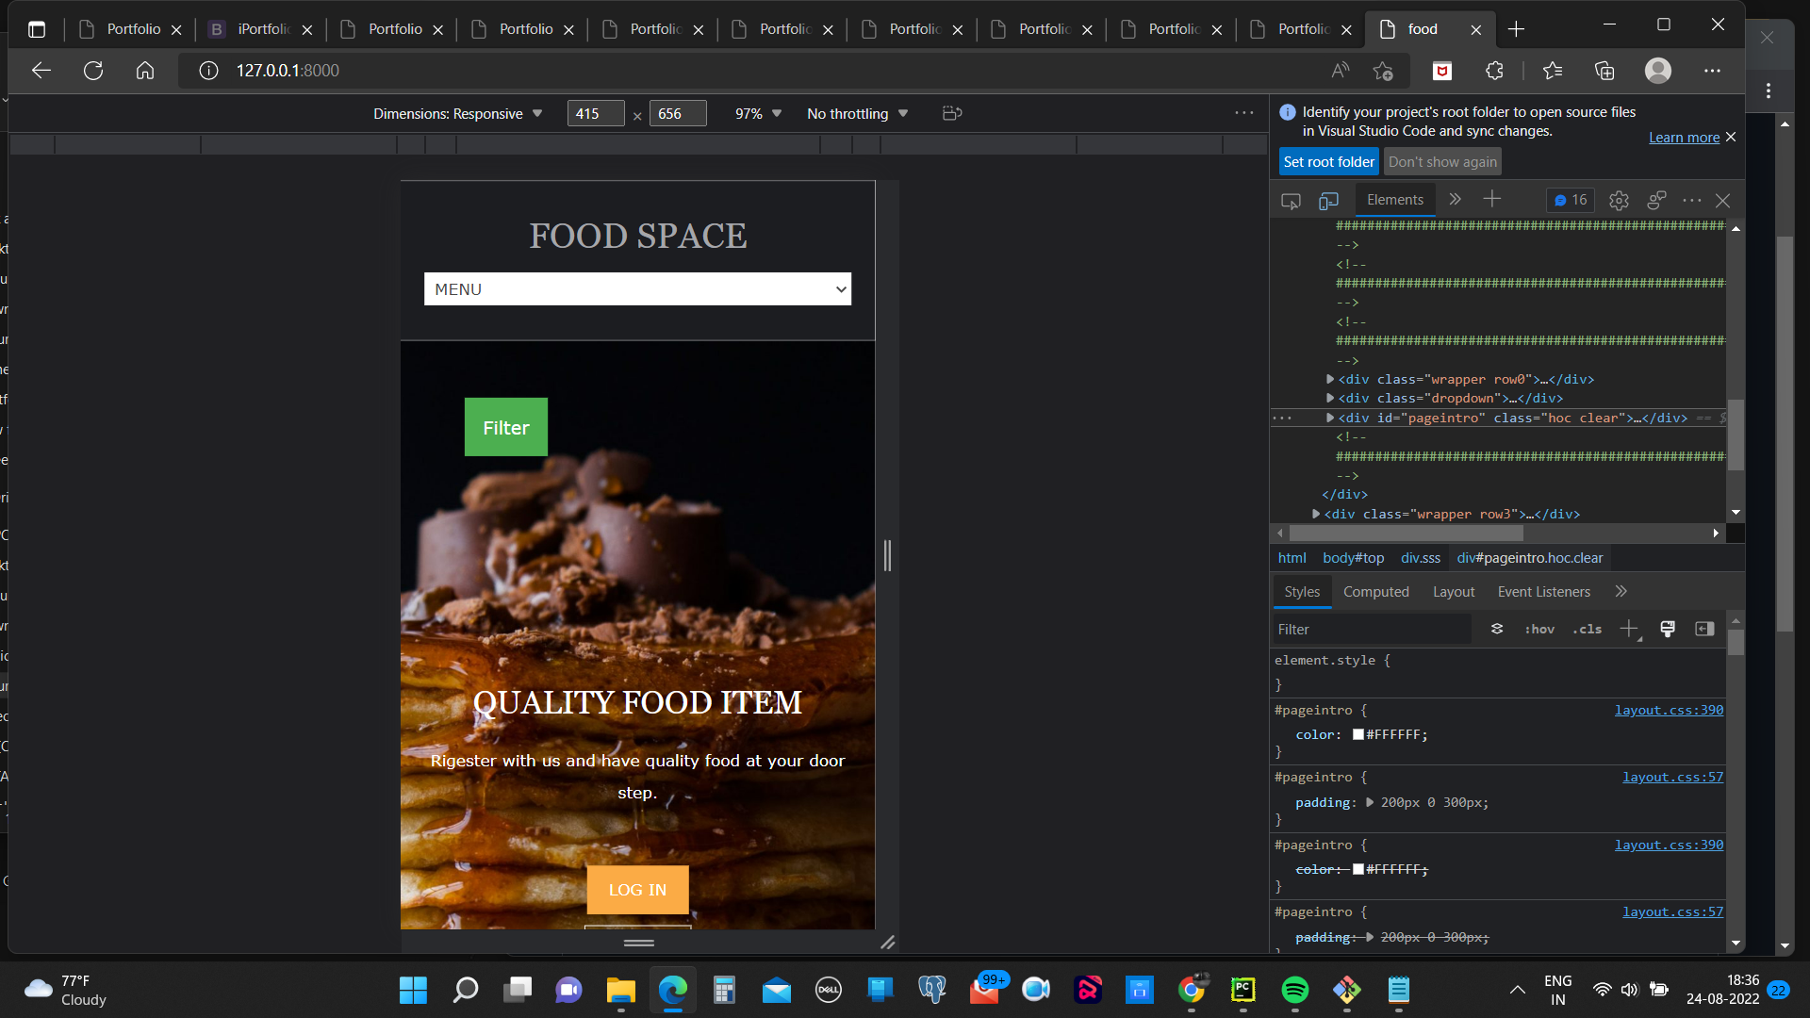Toggle element pseudo-class states with :hov
Screen dimensions: 1810x1018
[x=1538, y=629]
